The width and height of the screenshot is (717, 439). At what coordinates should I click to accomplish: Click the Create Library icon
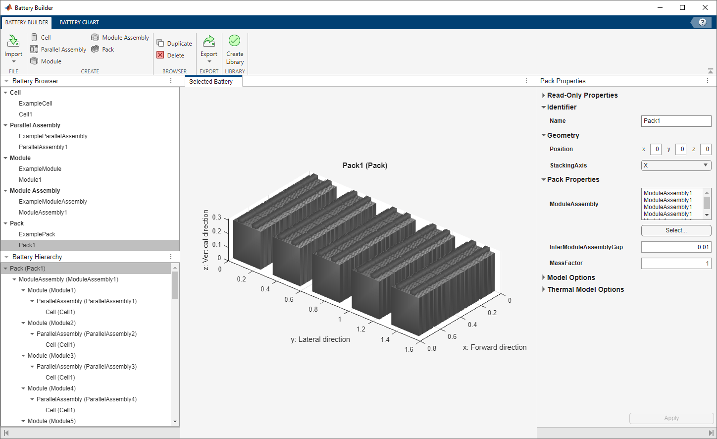pyautogui.click(x=234, y=41)
